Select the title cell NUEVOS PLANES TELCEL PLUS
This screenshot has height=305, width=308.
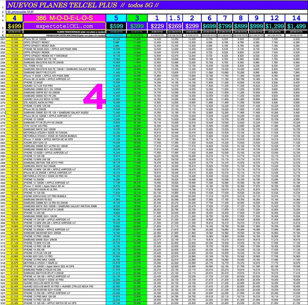[157, 5]
